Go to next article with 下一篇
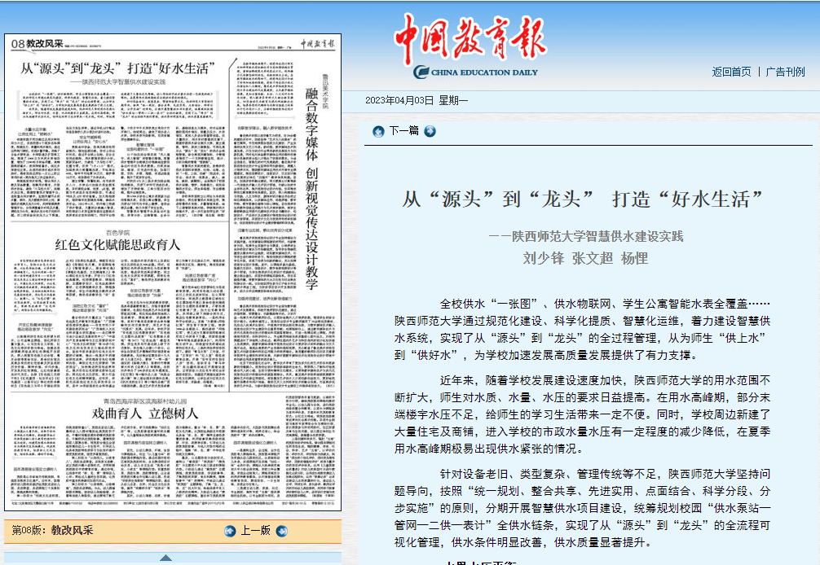Image resolution: width=820 pixels, height=565 pixels. coord(403,131)
